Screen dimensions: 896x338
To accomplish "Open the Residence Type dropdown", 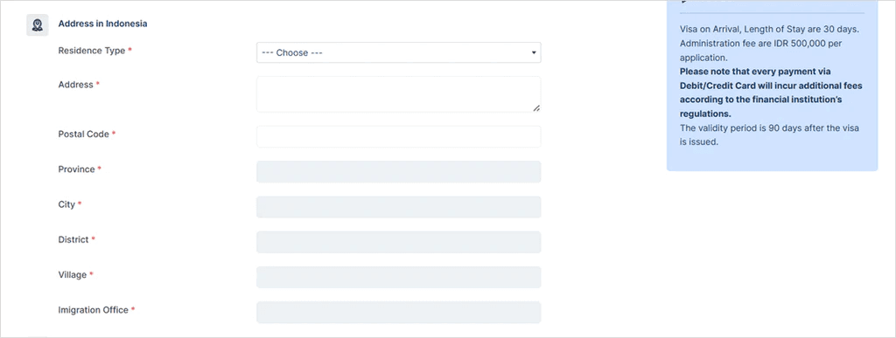I will [x=398, y=52].
